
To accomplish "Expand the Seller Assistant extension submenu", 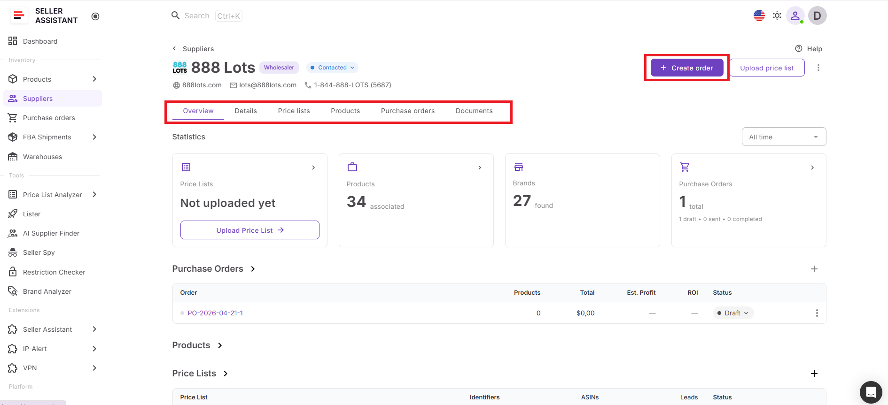I will click(x=94, y=329).
